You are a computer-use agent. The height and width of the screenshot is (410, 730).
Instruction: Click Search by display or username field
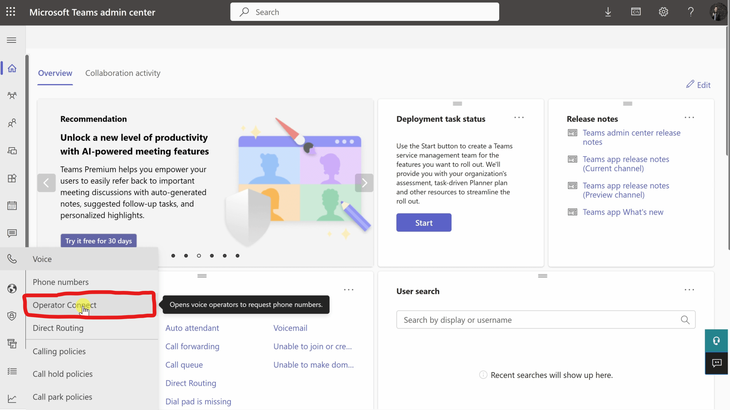pyautogui.click(x=546, y=320)
